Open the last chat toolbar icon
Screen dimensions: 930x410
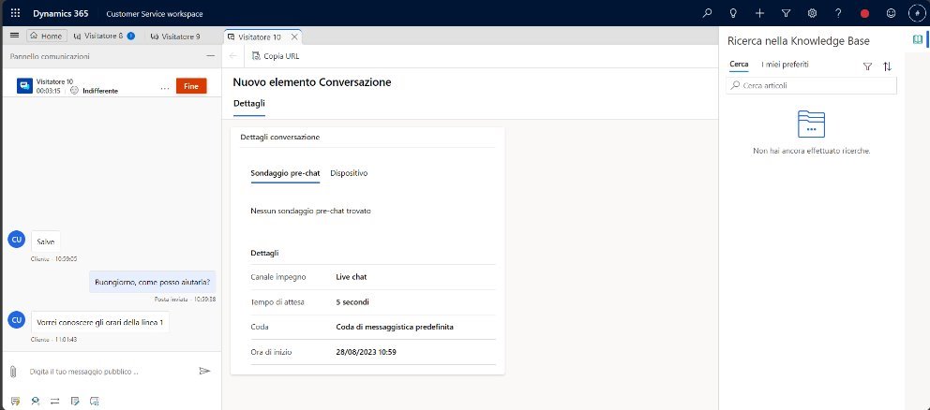coord(95,402)
